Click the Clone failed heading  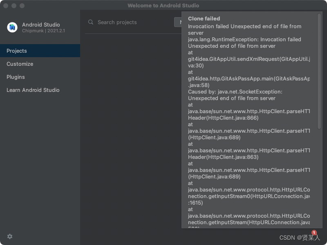[204, 18]
